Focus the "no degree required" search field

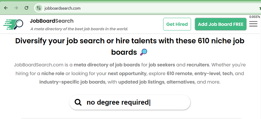130,102
